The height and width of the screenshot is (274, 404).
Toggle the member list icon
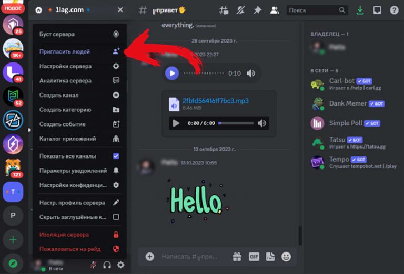pos(274,10)
